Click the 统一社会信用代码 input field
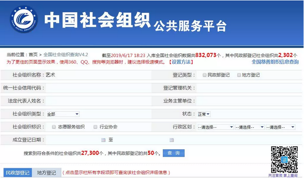Viewport: 304px width, 178px height. point(98,88)
